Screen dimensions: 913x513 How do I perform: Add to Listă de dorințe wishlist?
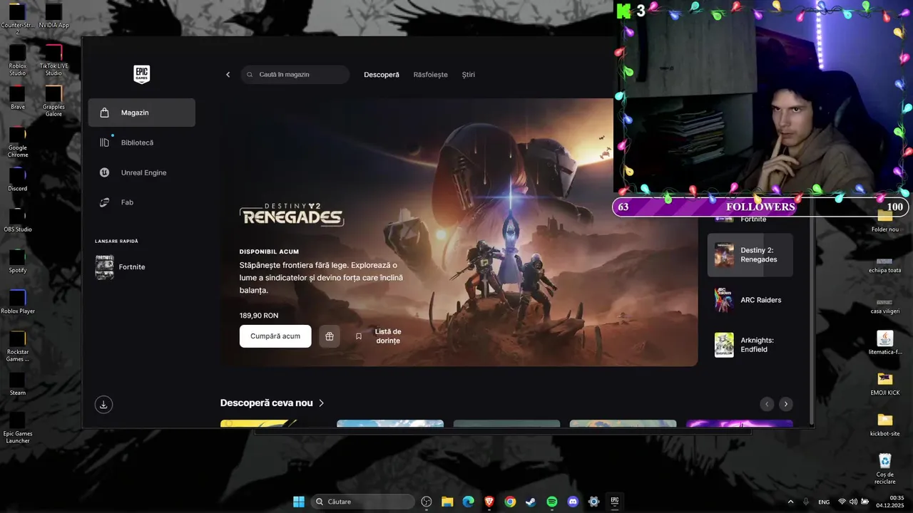coord(379,336)
